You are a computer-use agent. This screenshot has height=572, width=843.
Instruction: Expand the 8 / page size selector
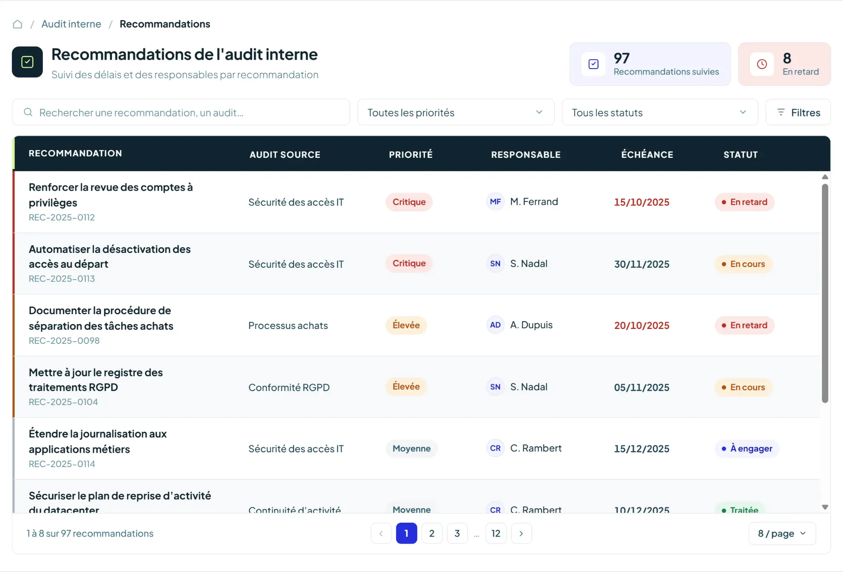coord(782,534)
